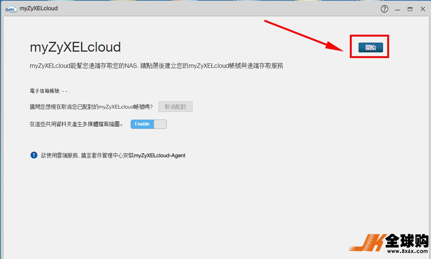
Task: Maximize the myZyXELcloud window
Action: tap(410, 9)
